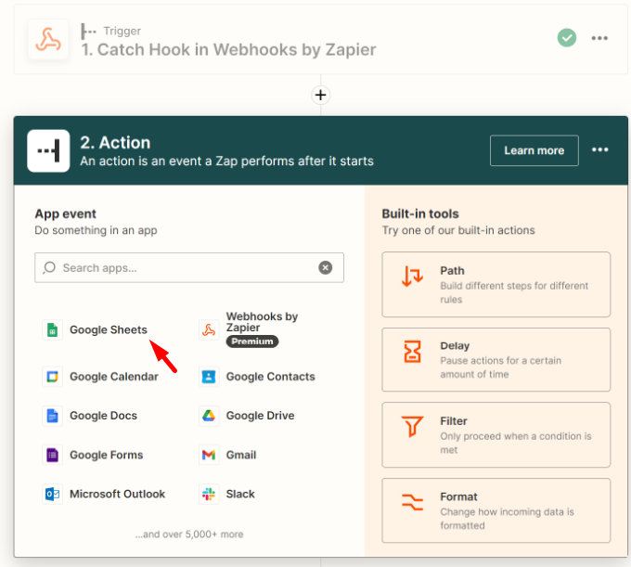631x567 pixels.
Task: Click the '...and over 5,000+ more' text
Action: pyautogui.click(x=189, y=535)
